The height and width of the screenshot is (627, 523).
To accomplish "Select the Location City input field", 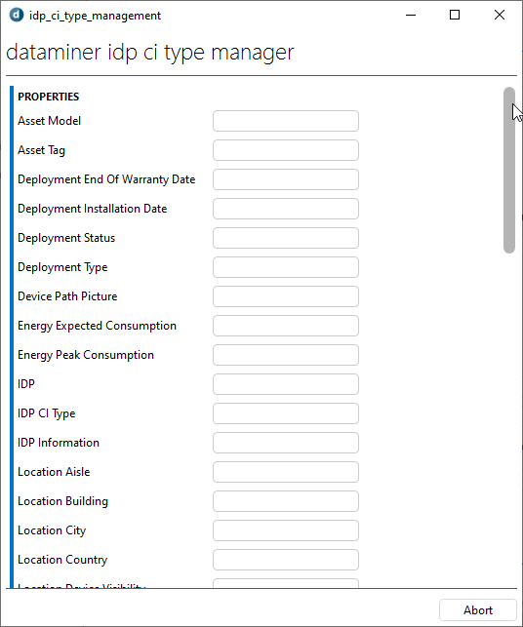I will [286, 530].
